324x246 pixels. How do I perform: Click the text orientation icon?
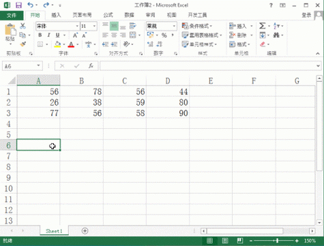pyautogui.click(x=126, y=44)
